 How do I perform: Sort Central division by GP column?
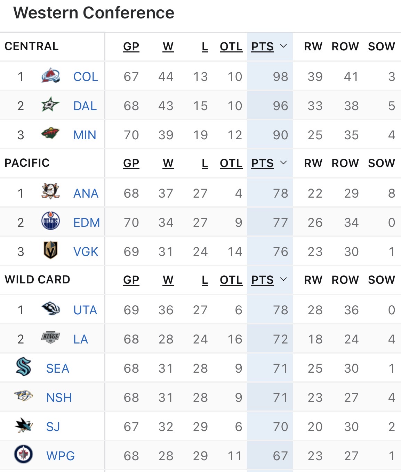click(x=131, y=47)
